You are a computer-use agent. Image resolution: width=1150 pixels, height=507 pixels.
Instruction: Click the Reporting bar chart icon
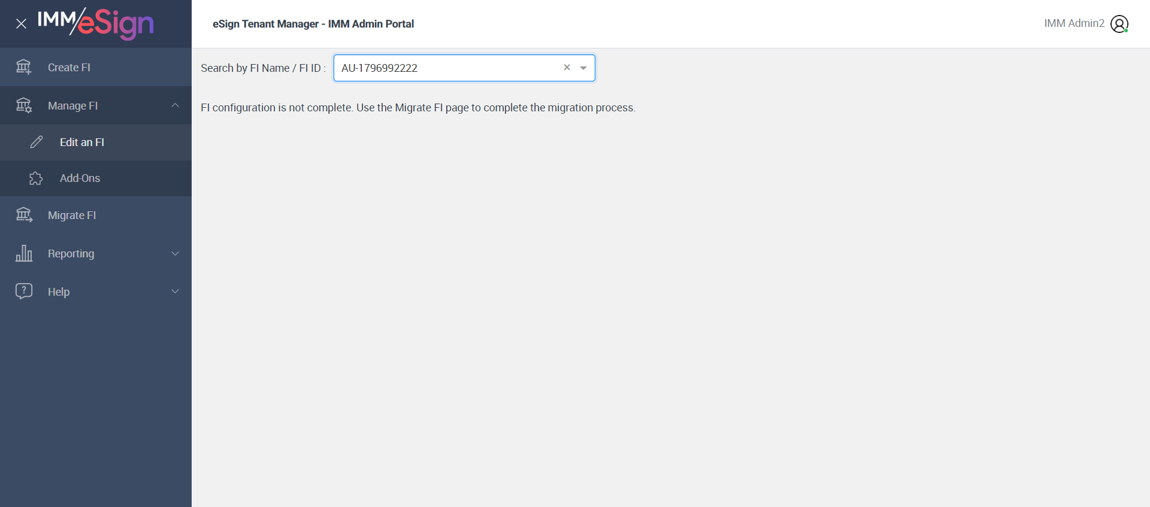24,253
